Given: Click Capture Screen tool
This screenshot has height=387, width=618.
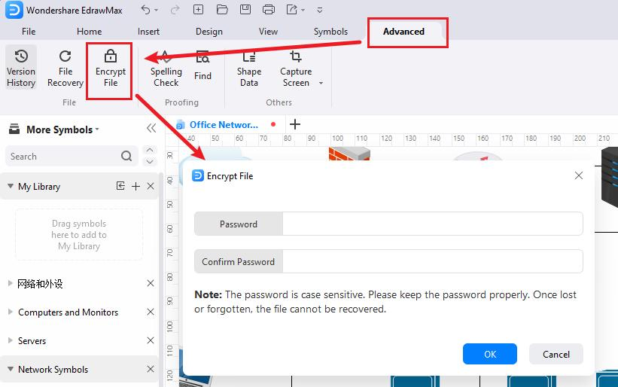Looking at the screenshot, I should pyautogui.click(x=296, y=69).
